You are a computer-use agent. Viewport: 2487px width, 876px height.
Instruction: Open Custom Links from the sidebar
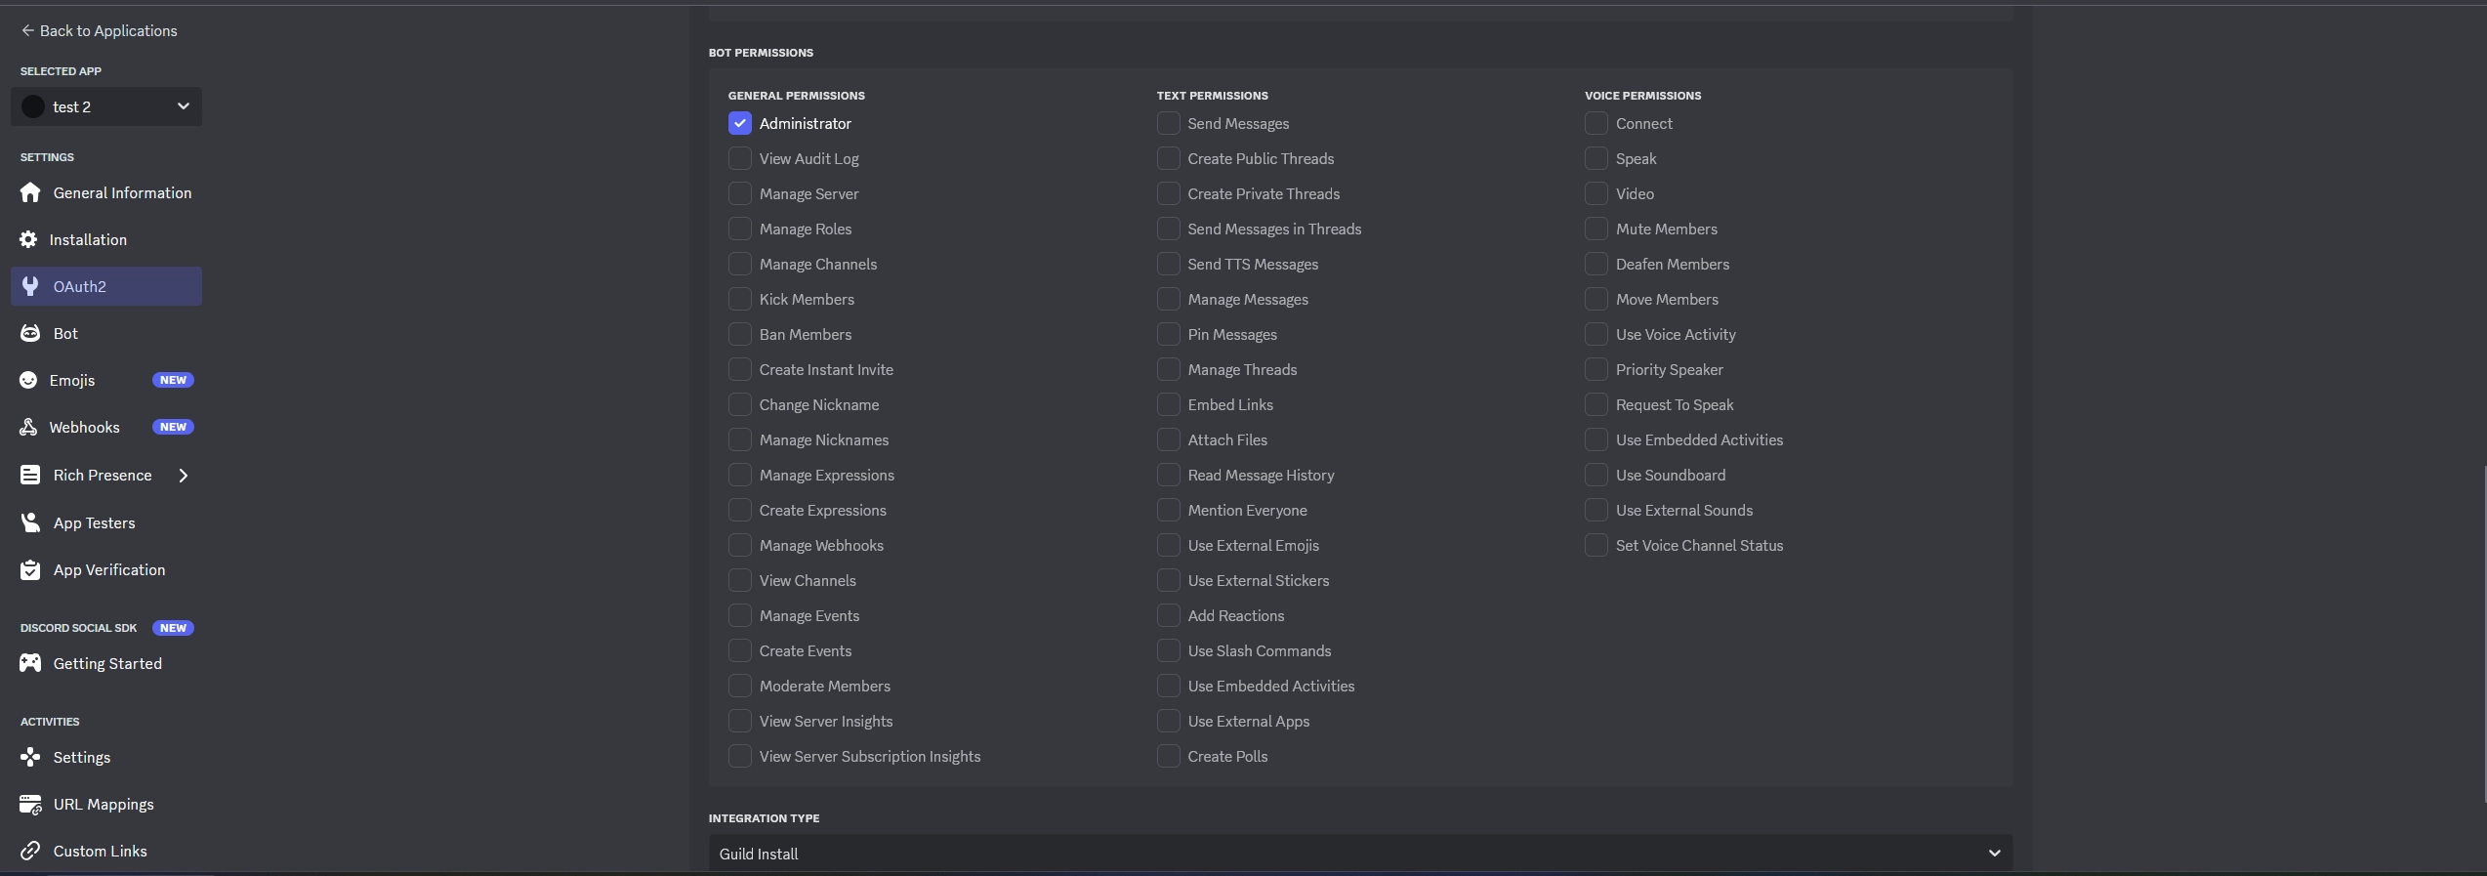pyautogui.click(x=100, y=852)
